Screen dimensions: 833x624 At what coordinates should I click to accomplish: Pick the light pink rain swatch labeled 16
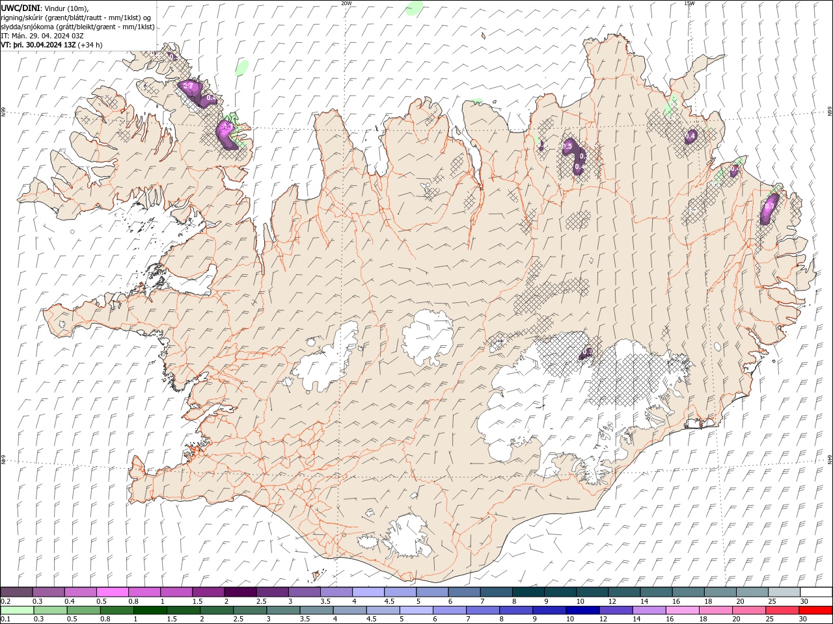pyautogui.click(x=683, y=610)
